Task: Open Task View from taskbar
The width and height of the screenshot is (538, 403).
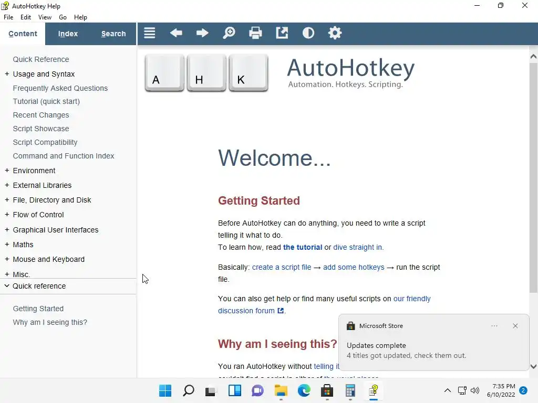Action: coord(210,390)
